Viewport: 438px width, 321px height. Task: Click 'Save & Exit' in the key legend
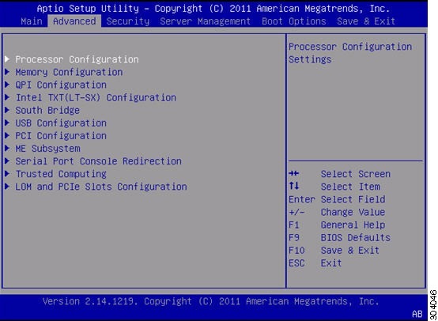pos(350,251)
